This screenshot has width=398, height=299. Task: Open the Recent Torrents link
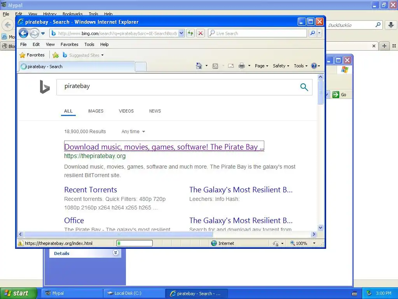(91, 190)
